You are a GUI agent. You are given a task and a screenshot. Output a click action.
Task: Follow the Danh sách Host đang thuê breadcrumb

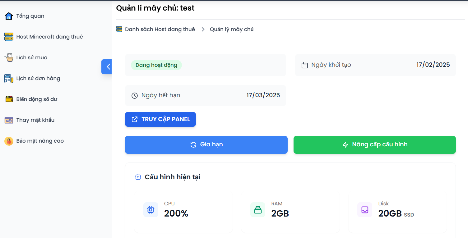click(x=160, y=30)
